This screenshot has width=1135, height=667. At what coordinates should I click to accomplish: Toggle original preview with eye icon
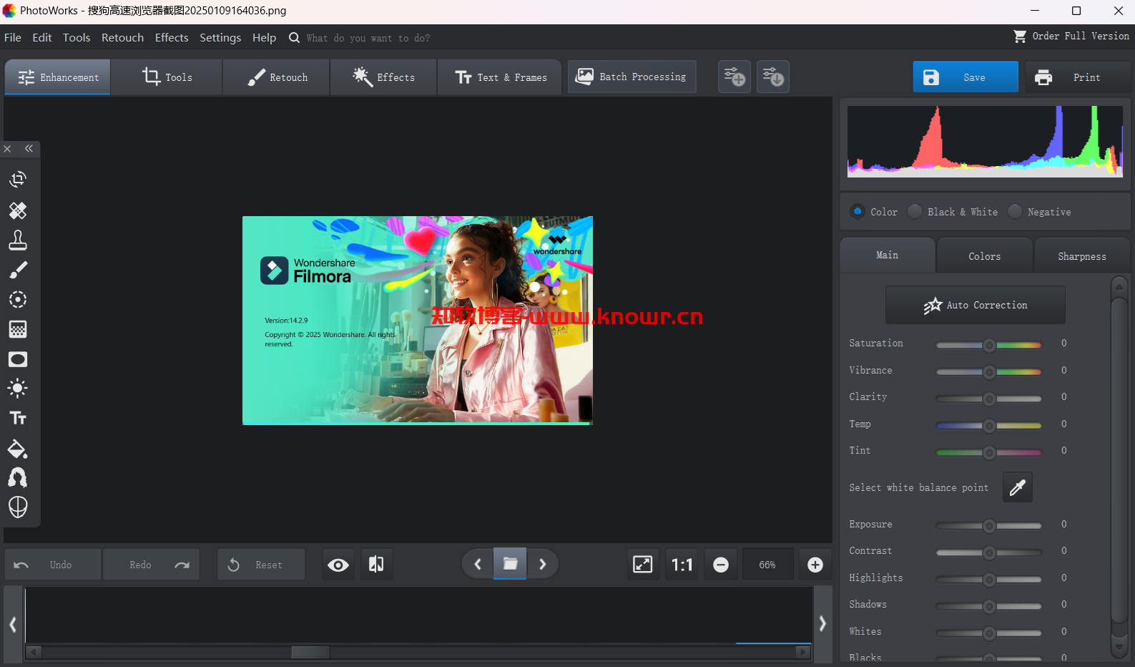[338, 565]
